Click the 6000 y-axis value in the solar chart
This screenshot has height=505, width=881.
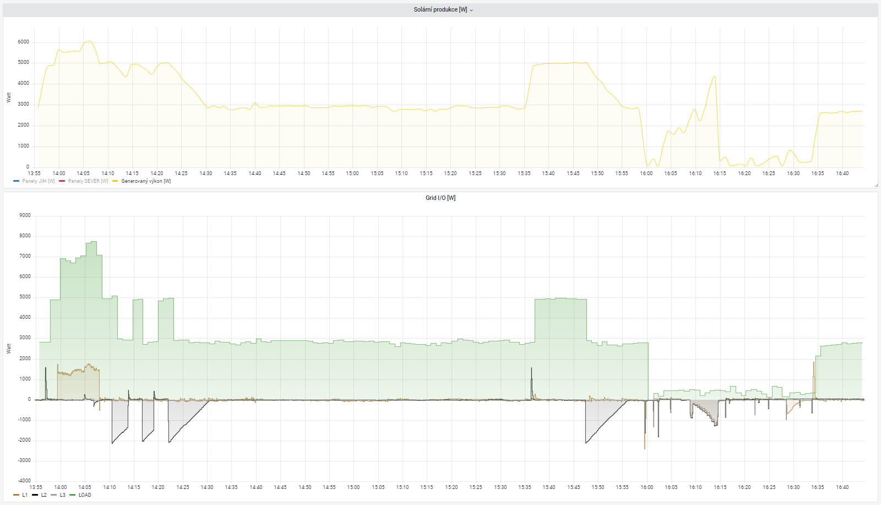click(23, 42)
